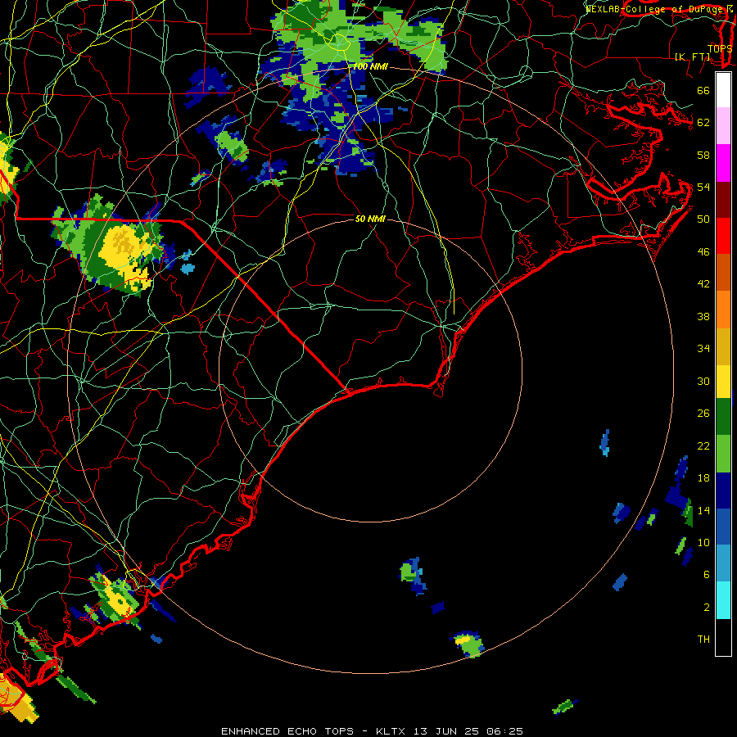
Task: Click the legend value "66"
Action: click(703, 91)
